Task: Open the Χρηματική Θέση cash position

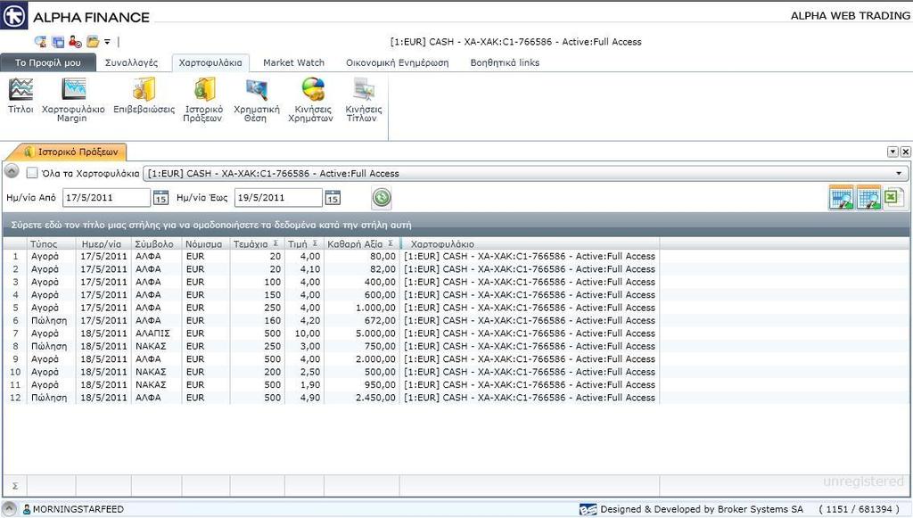Action: point(256,100)
